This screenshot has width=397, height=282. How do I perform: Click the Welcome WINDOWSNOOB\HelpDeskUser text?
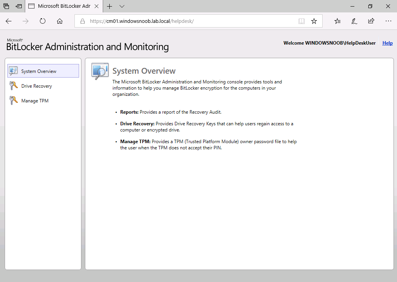pos(330,43)
